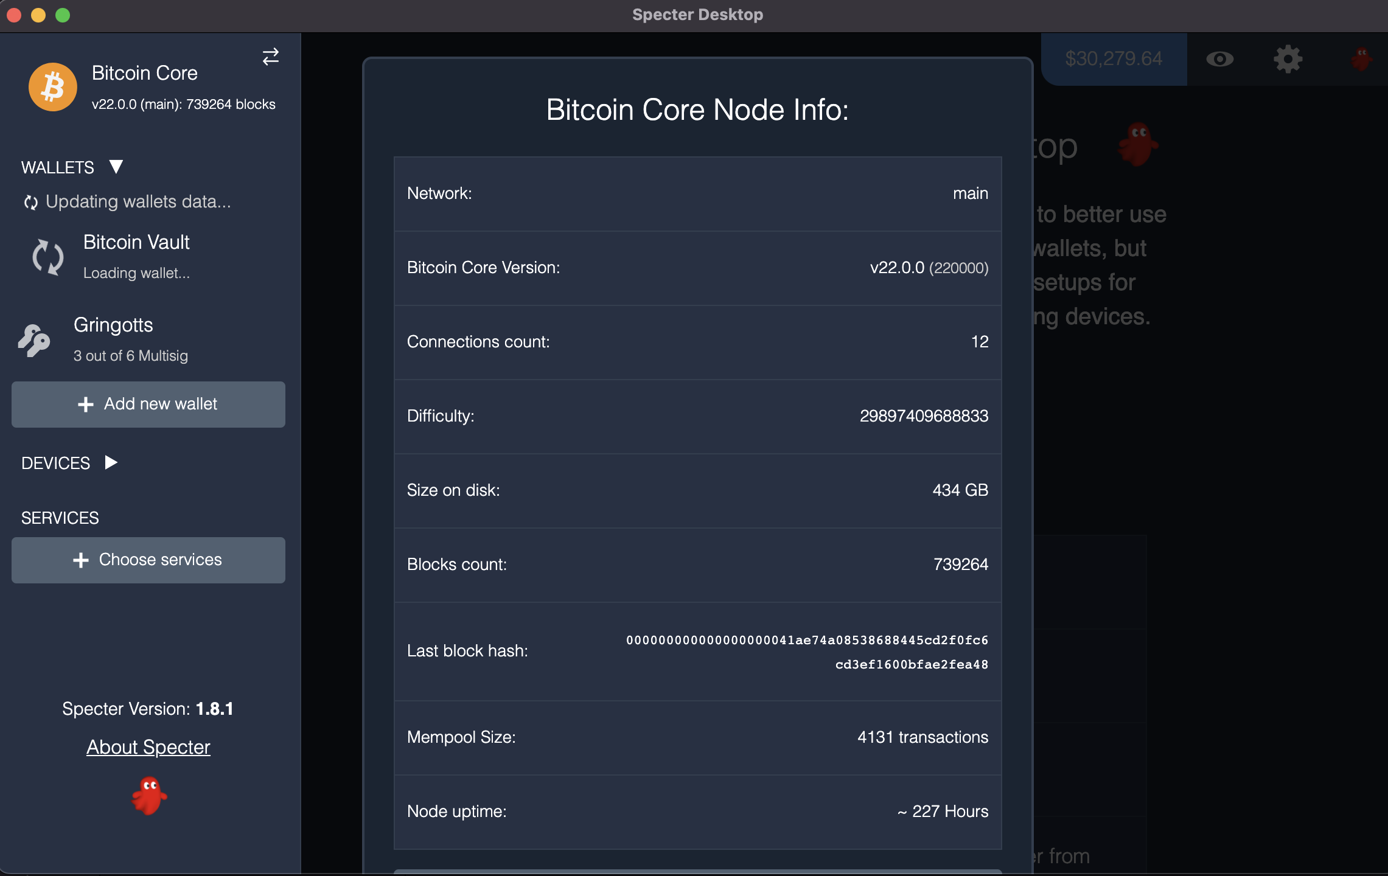Click the red Specter ghost icon top right
Image resolution: width=1388 pixels, height=876 pixels.
pyautogui.click(x=1361, y=58)
